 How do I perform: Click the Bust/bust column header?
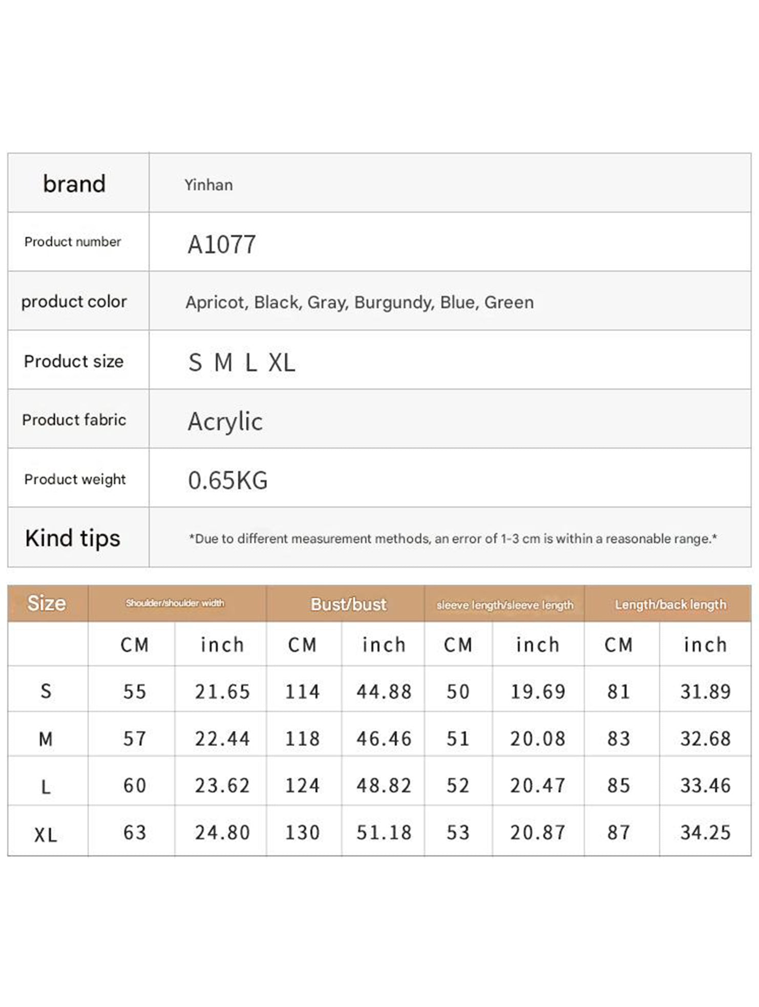tap(348, 604)
